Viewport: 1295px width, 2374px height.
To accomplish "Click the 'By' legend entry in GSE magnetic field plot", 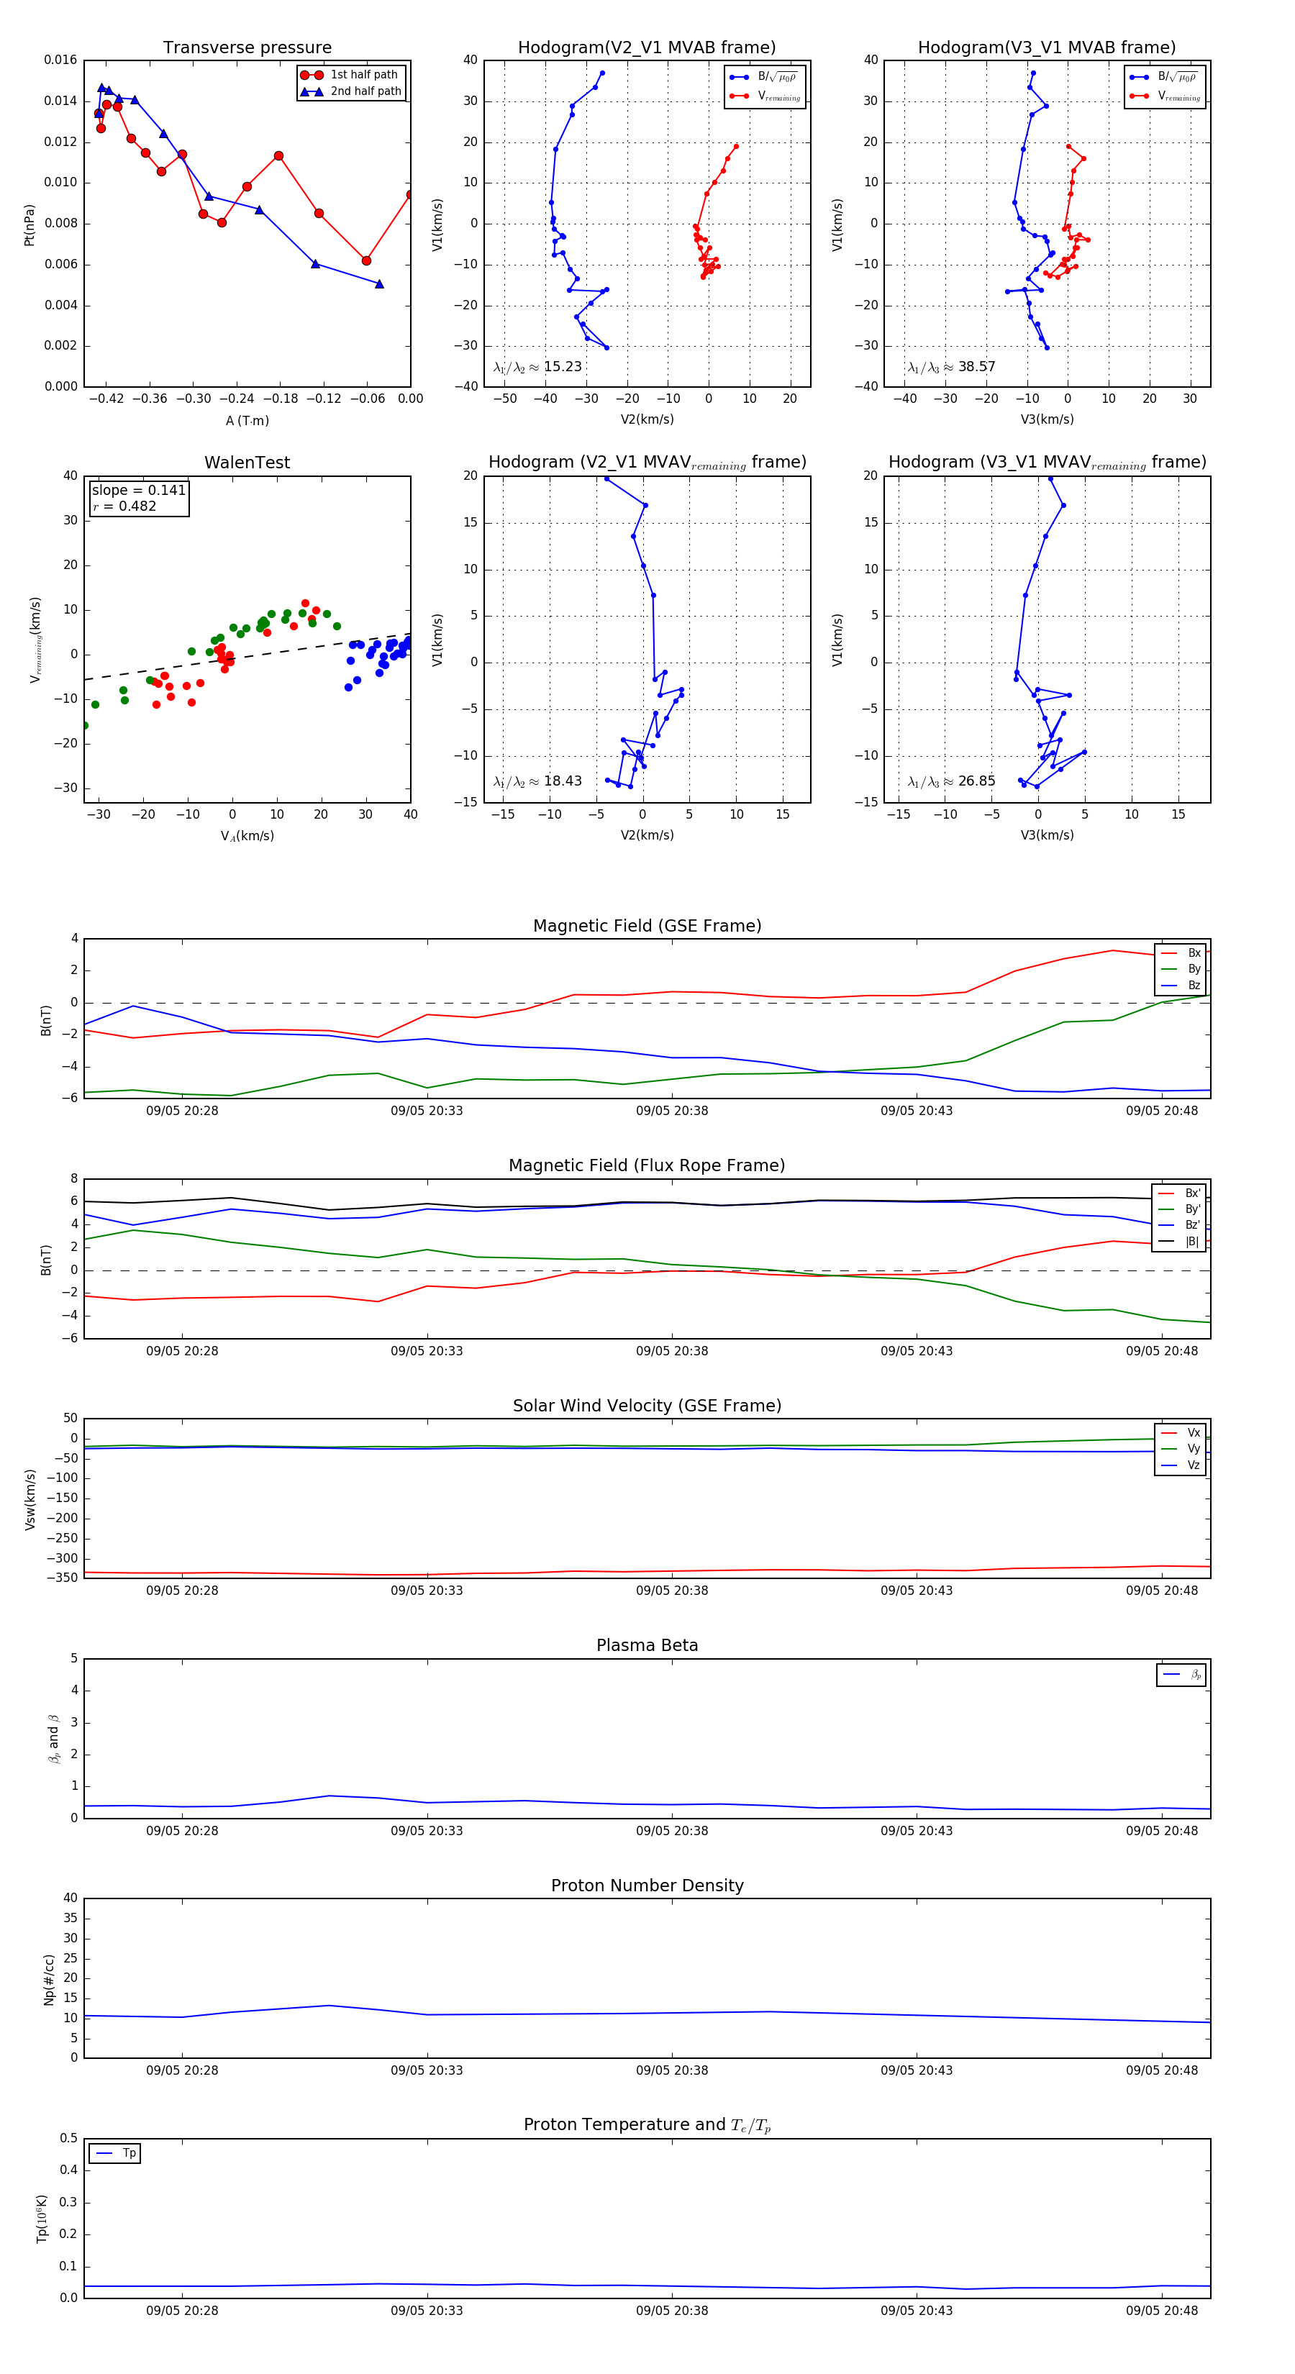I will [1181, 970].
